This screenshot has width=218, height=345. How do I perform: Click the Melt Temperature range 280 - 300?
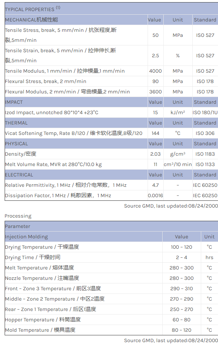(182, 268)
